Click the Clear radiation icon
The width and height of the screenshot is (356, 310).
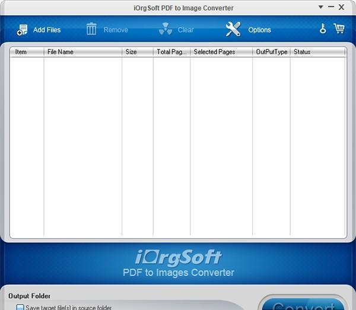coord(166,29)
